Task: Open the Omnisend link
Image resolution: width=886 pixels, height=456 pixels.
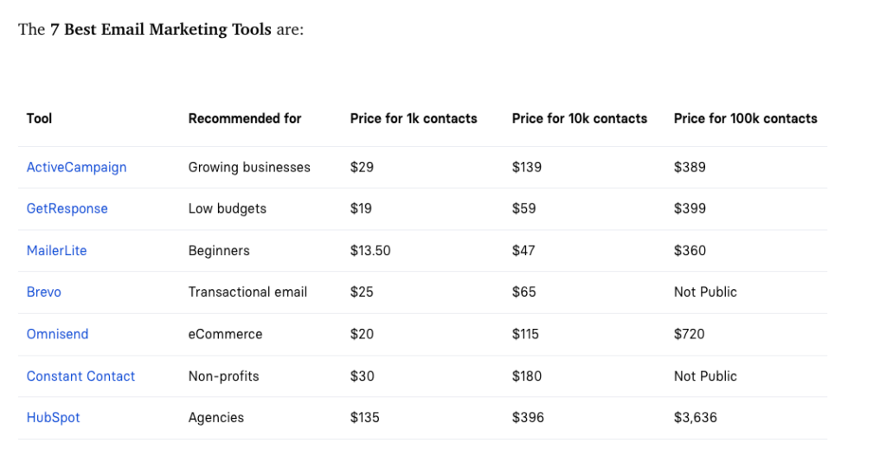Action: (57, 334)
